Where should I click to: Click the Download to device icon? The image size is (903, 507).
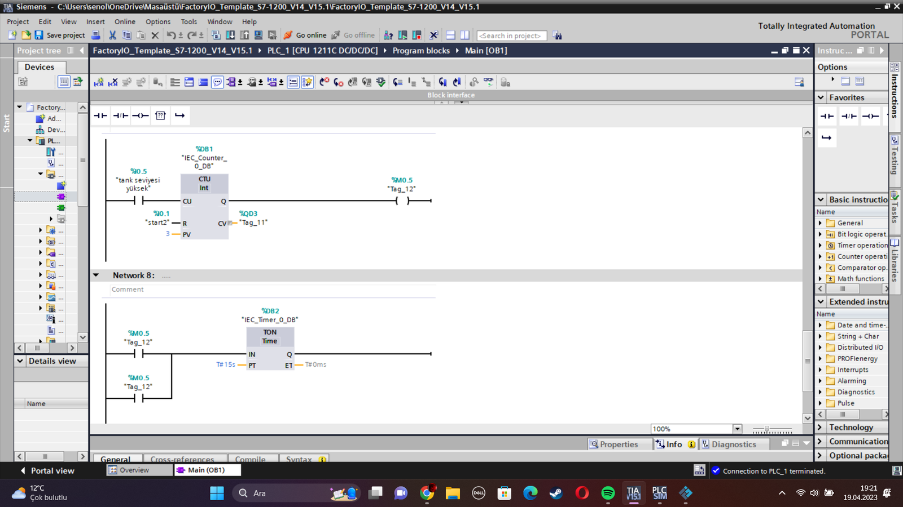230,35
